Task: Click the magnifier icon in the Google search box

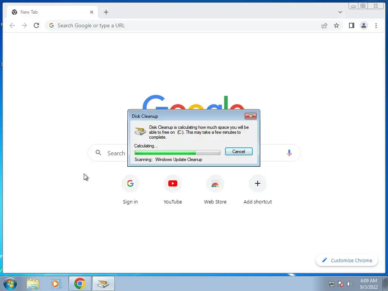Action: pos(98,153)
